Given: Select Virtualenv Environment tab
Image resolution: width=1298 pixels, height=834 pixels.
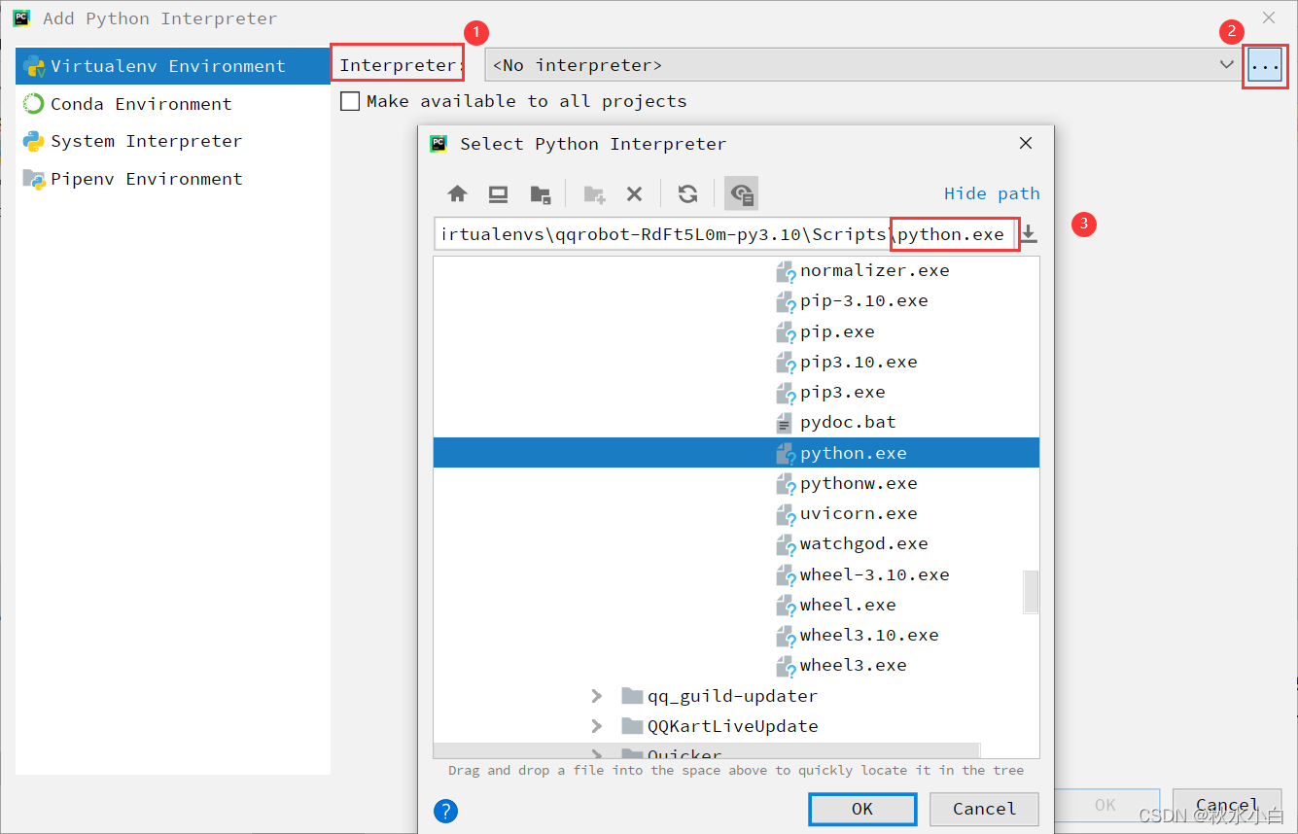Looking at the screenshot, I should [x=173, y=66].
